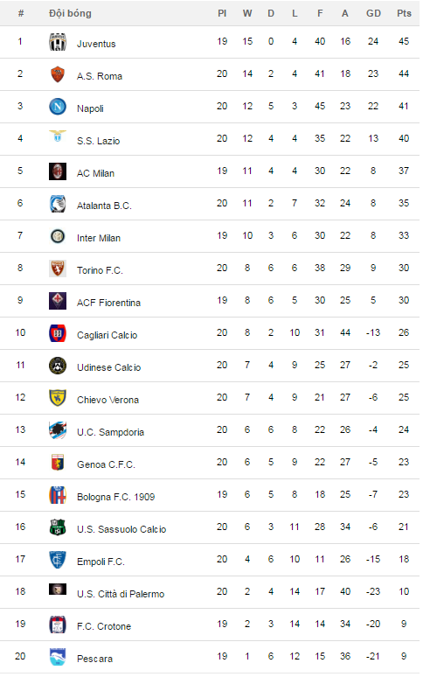Viewport: 423px width, 677px height.
Task: Open the U.S. Città di Palermo link
Action: [x=121, y=594]
